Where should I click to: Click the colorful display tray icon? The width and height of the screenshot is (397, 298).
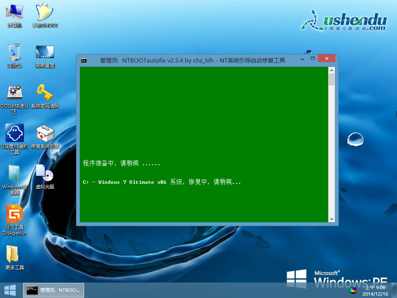pyautogui.click(x=353, y=290)
